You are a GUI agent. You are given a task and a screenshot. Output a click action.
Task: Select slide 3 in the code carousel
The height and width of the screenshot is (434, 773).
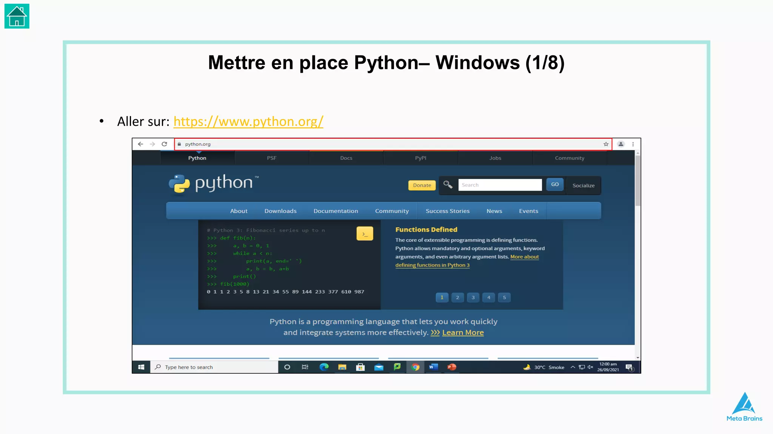pyautogui.click(x=473, y=297)
